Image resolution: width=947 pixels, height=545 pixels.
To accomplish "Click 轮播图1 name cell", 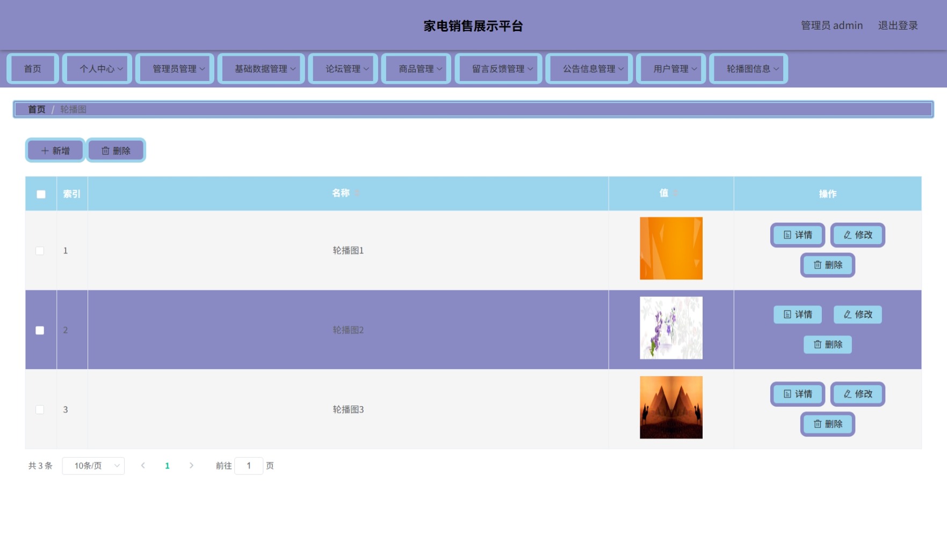I will pos(348,251).
